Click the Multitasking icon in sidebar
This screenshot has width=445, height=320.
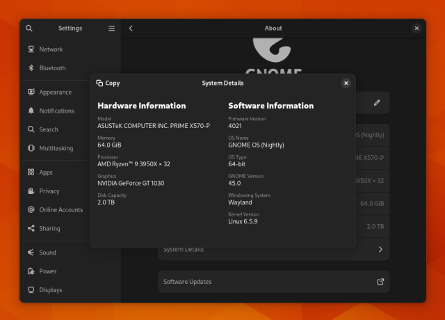[x=31, y=148]
